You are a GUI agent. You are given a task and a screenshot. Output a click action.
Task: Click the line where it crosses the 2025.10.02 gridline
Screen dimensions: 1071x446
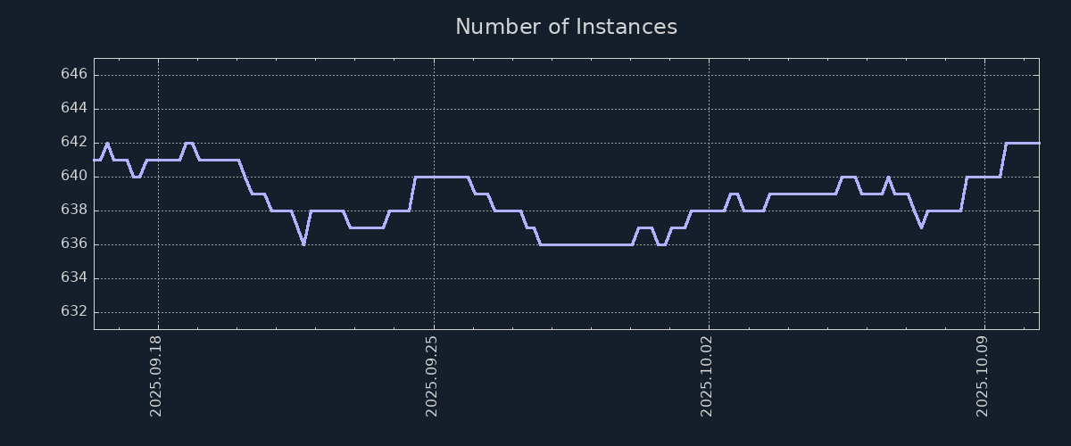(x=709, y=211)
